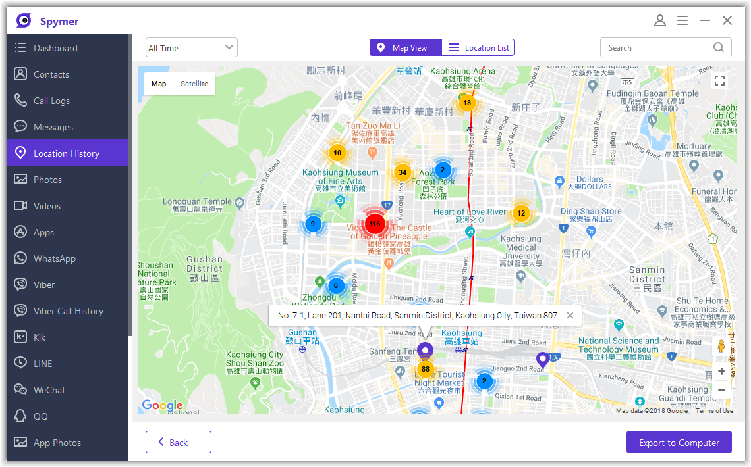
Task: Switch to Location List view
Action: (478, 48)
